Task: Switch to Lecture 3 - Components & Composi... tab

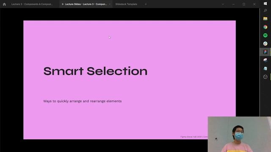Action: pos(32,4)
